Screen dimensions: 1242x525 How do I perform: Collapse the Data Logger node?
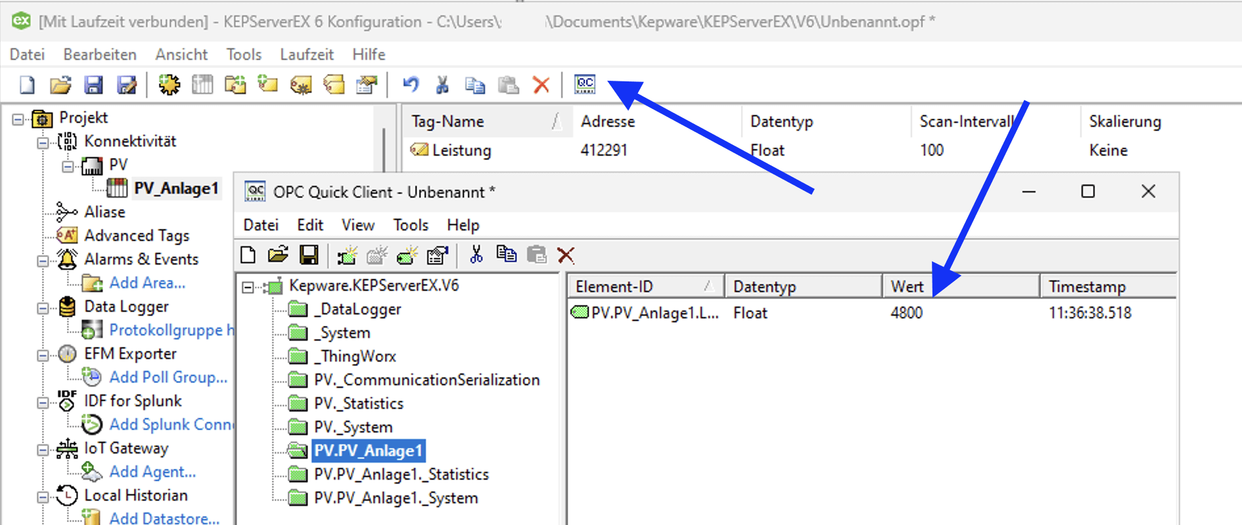(43, 308)
